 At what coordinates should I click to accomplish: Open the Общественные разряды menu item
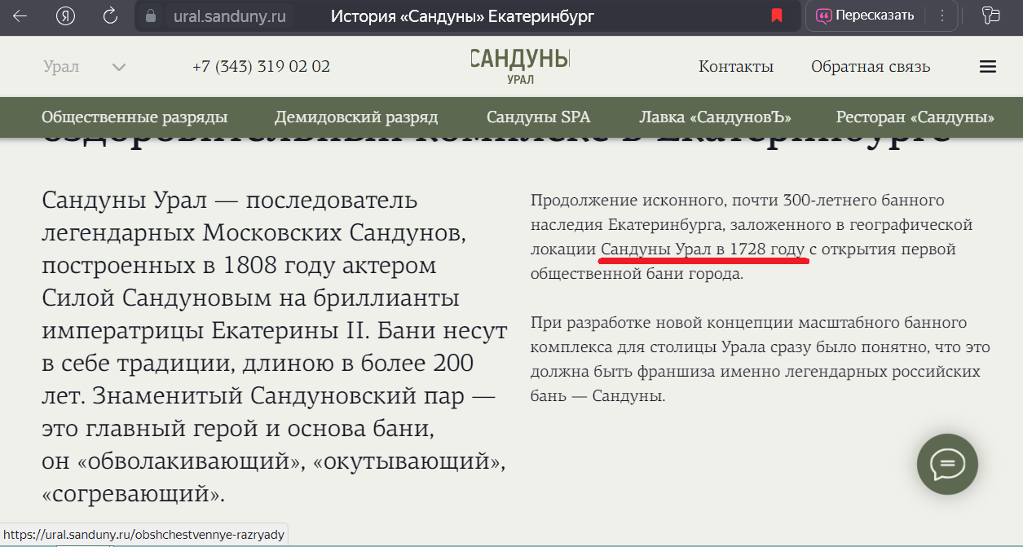pos(134,117)
